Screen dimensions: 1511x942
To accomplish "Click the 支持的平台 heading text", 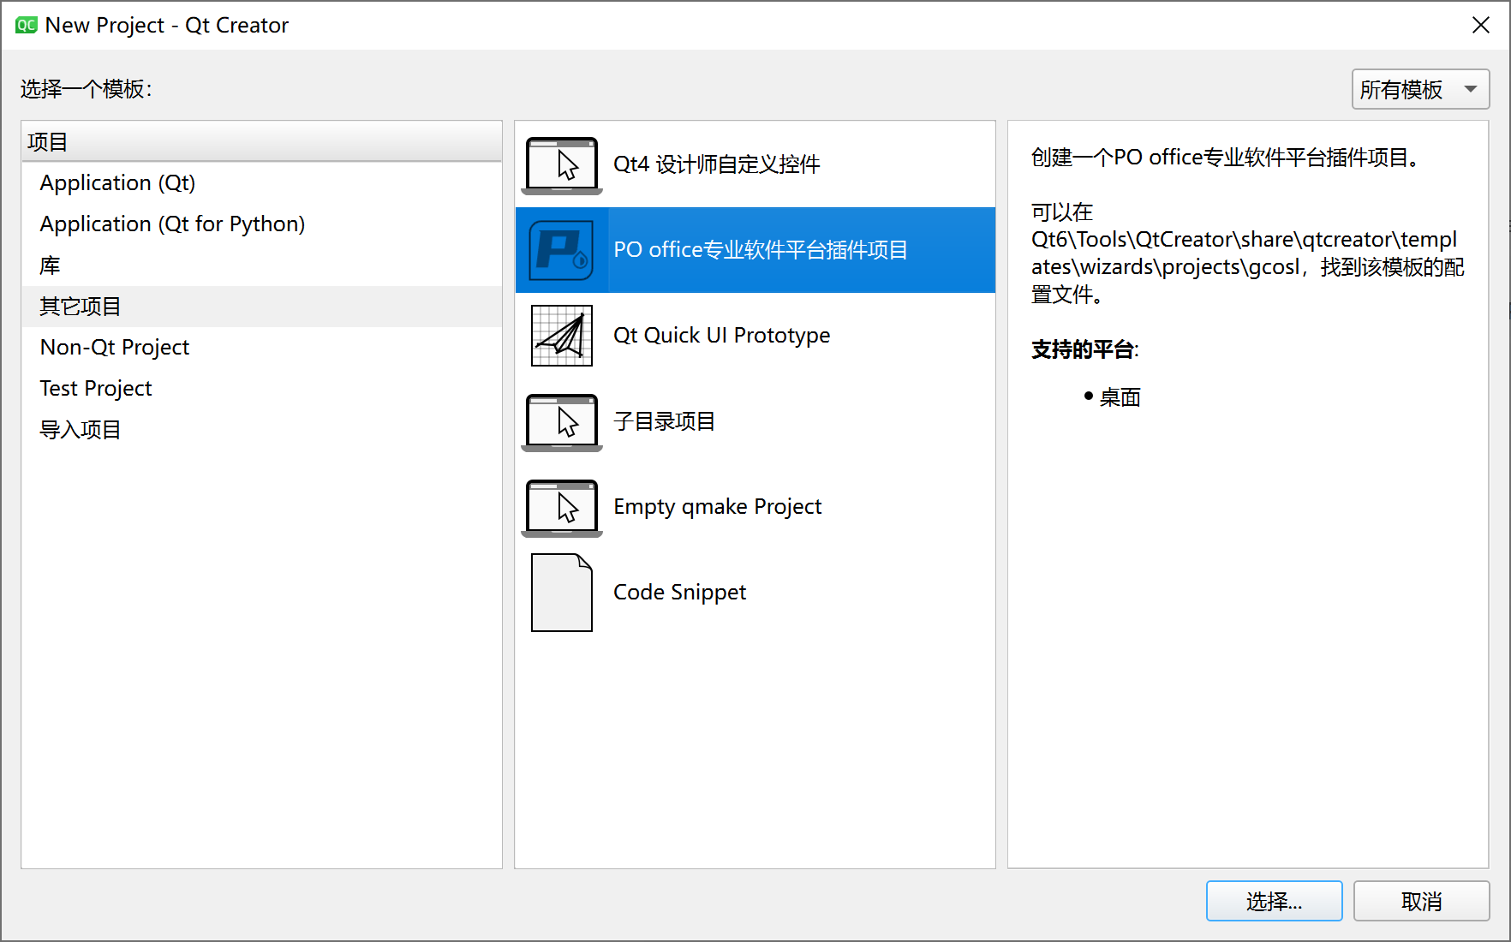I will coord(1085,349).
